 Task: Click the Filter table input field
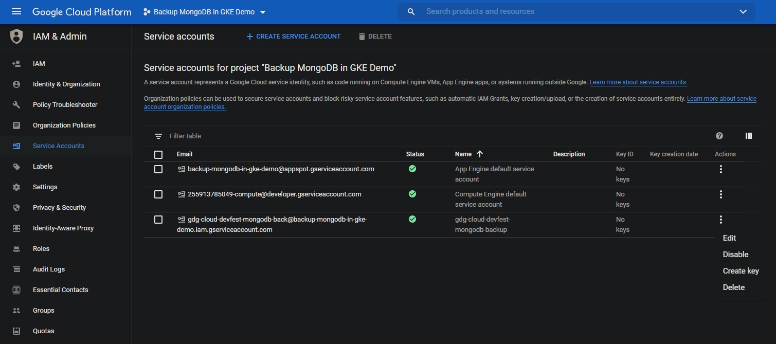[x=309, y=136]
